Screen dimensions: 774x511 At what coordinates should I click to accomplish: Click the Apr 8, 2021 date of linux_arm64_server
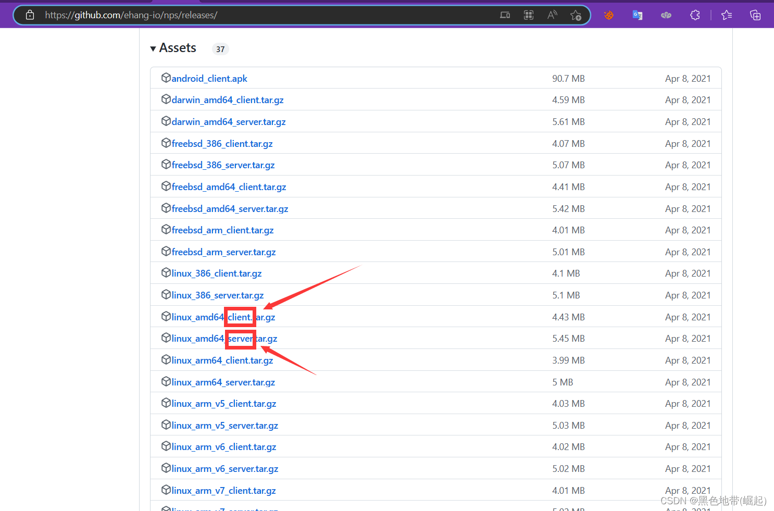(x=688, y=382)
